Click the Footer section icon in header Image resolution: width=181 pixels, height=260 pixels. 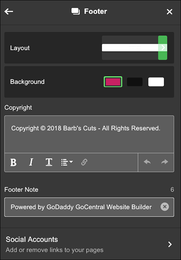coord(76,12)
